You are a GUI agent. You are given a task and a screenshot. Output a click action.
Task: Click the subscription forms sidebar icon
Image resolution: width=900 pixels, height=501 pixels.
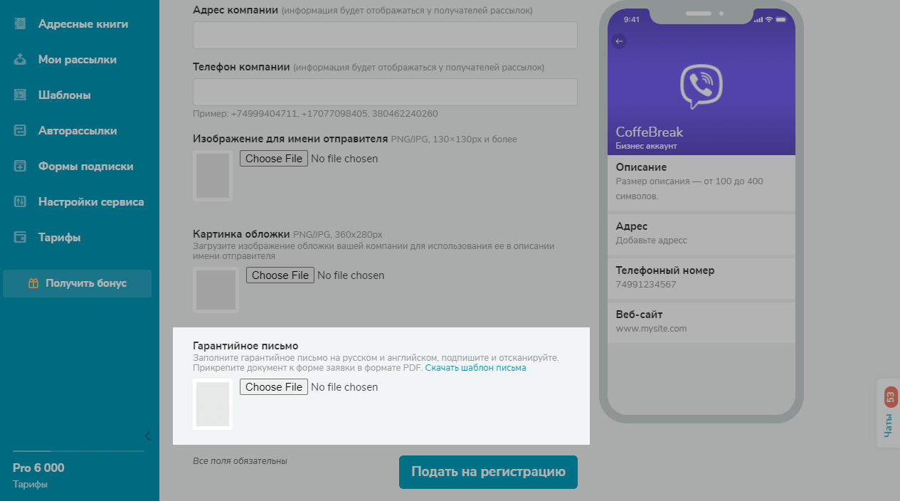[x=20, y=167]
